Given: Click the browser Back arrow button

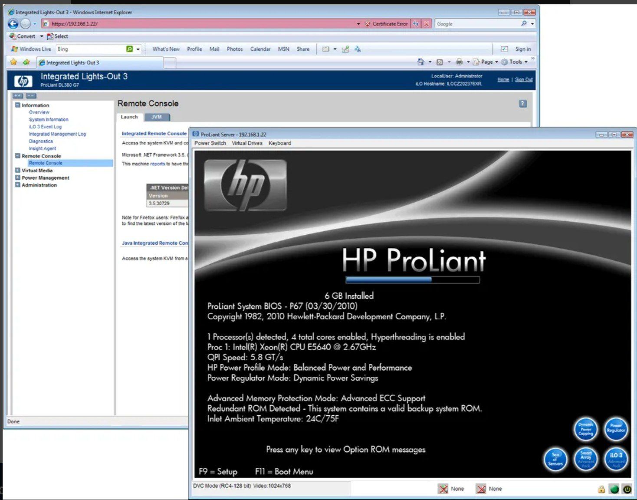Looking at the screenshot, I should pyautogui.click(x=13, y=24).
